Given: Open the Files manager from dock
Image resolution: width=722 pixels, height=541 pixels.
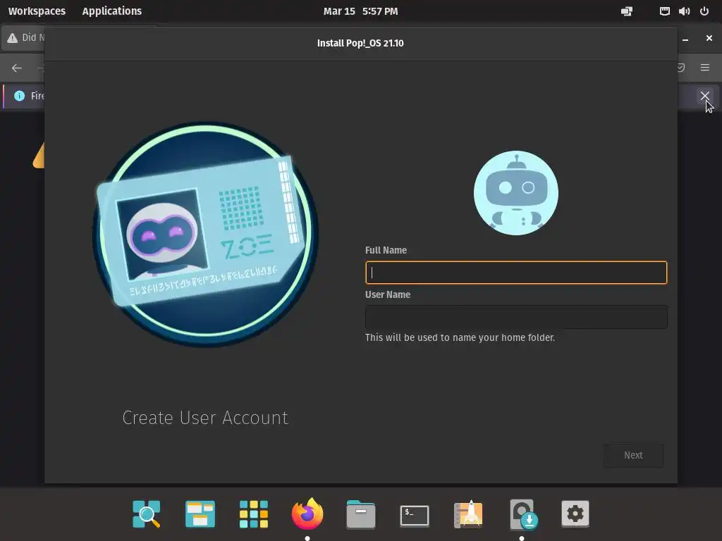Looking at the screenshot, I should pos(360,514).
